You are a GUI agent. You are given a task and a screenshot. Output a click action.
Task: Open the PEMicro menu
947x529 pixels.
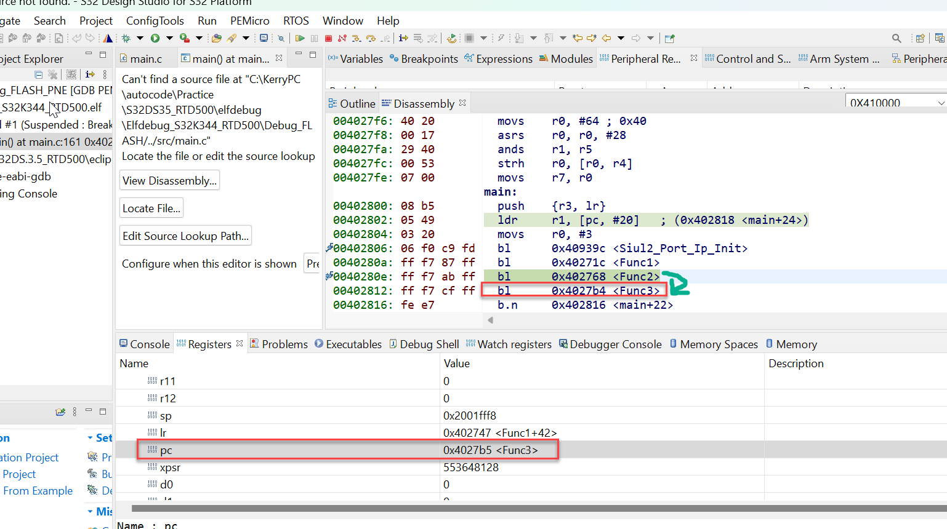(249, 20)
